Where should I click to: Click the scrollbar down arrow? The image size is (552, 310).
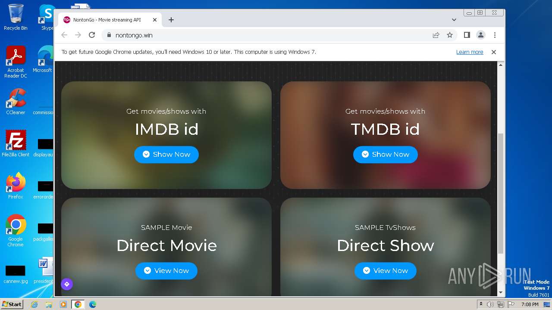coord(501,293)
